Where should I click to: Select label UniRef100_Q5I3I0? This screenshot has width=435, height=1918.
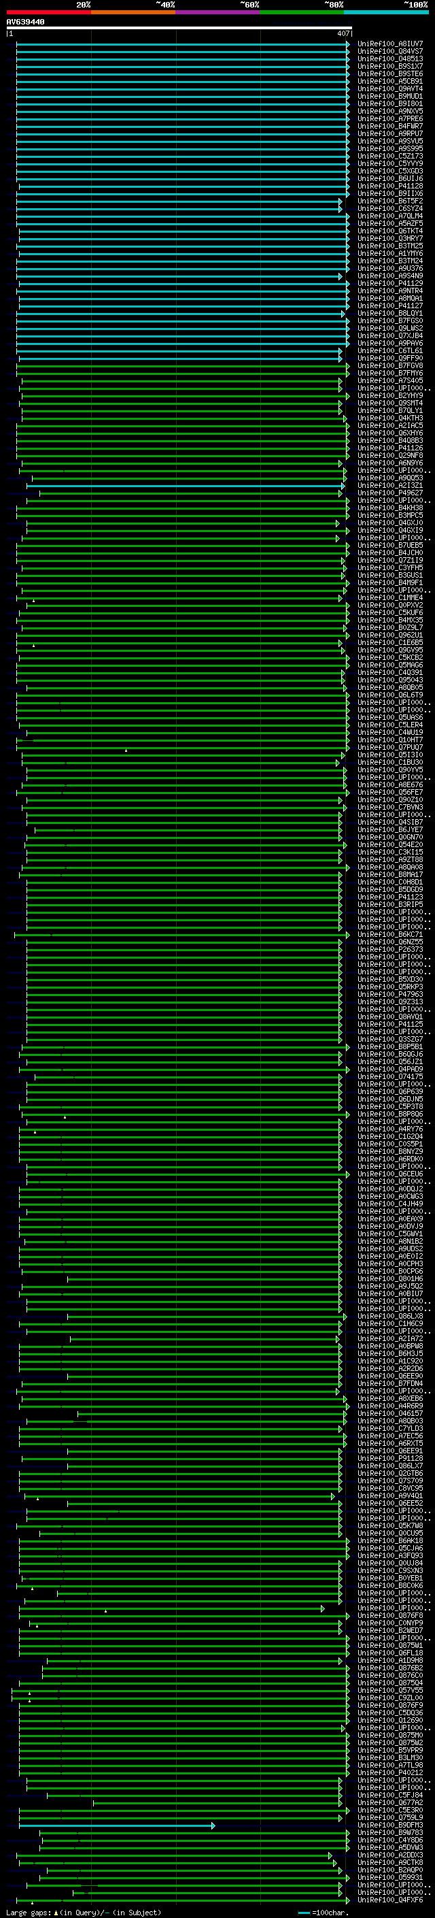pyautogui.click(x=389, y=755)
